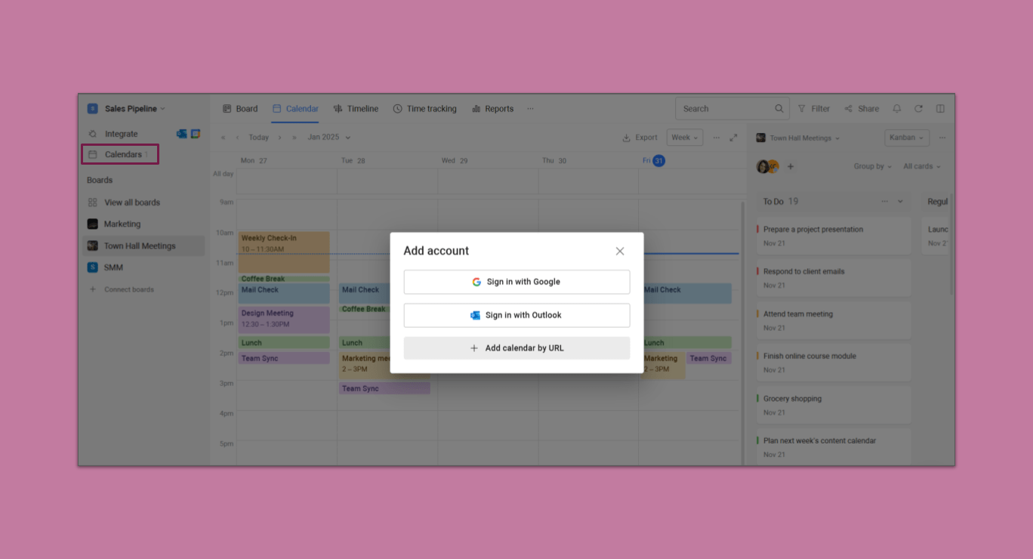Open more tabs ellipsis menu
This screenshot has width=1033, height=559.
coord(530,109)
